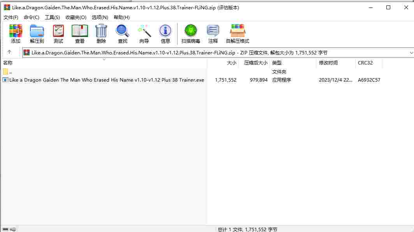Start the Virus Scan (扫描病毒) tool

point(190,33)
